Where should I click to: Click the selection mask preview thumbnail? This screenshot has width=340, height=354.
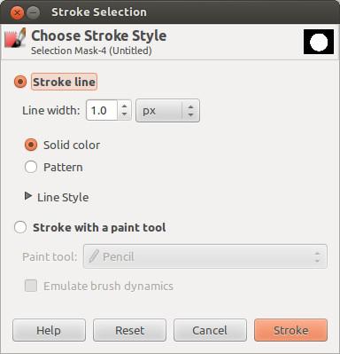pyautogui.click(x=319, y=42)
